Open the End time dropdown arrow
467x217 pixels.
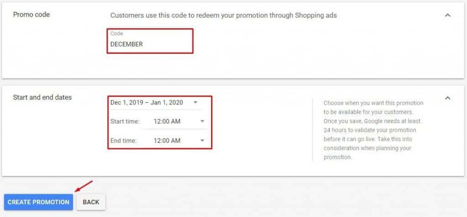202,140
